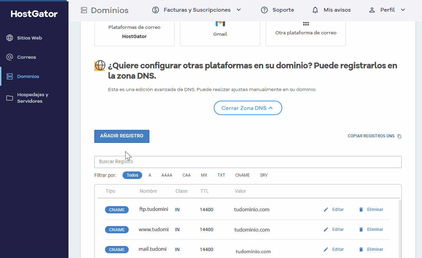This screenshot has width=422, height=258.
Task: Expand the Facturas y Suscripciones dropdown arrow
Action: (239, 10)
